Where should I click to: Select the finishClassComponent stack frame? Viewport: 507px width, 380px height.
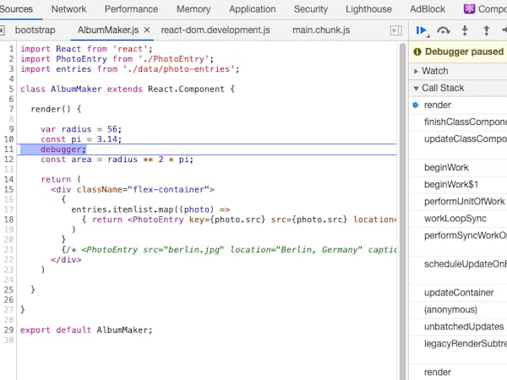pyautogui.click(x=458, y=122)
